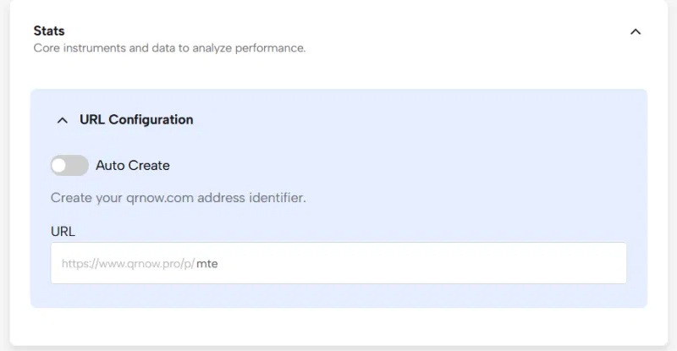The height and width of the screenshot is (351, 677).
Task: Click the URL Configuration heading text
Action: [136, 120]
